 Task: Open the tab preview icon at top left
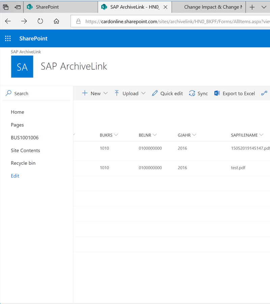[x=6, y=7]
